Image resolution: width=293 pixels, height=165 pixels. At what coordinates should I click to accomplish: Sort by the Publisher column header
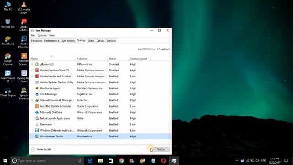pyautogui.click(x=92, y=59)
